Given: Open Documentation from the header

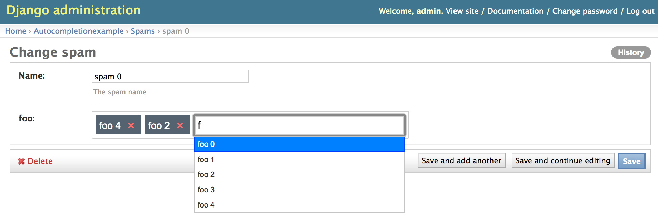Looking at the screenshot, I should pyautogui.click(x=515, y=11).
